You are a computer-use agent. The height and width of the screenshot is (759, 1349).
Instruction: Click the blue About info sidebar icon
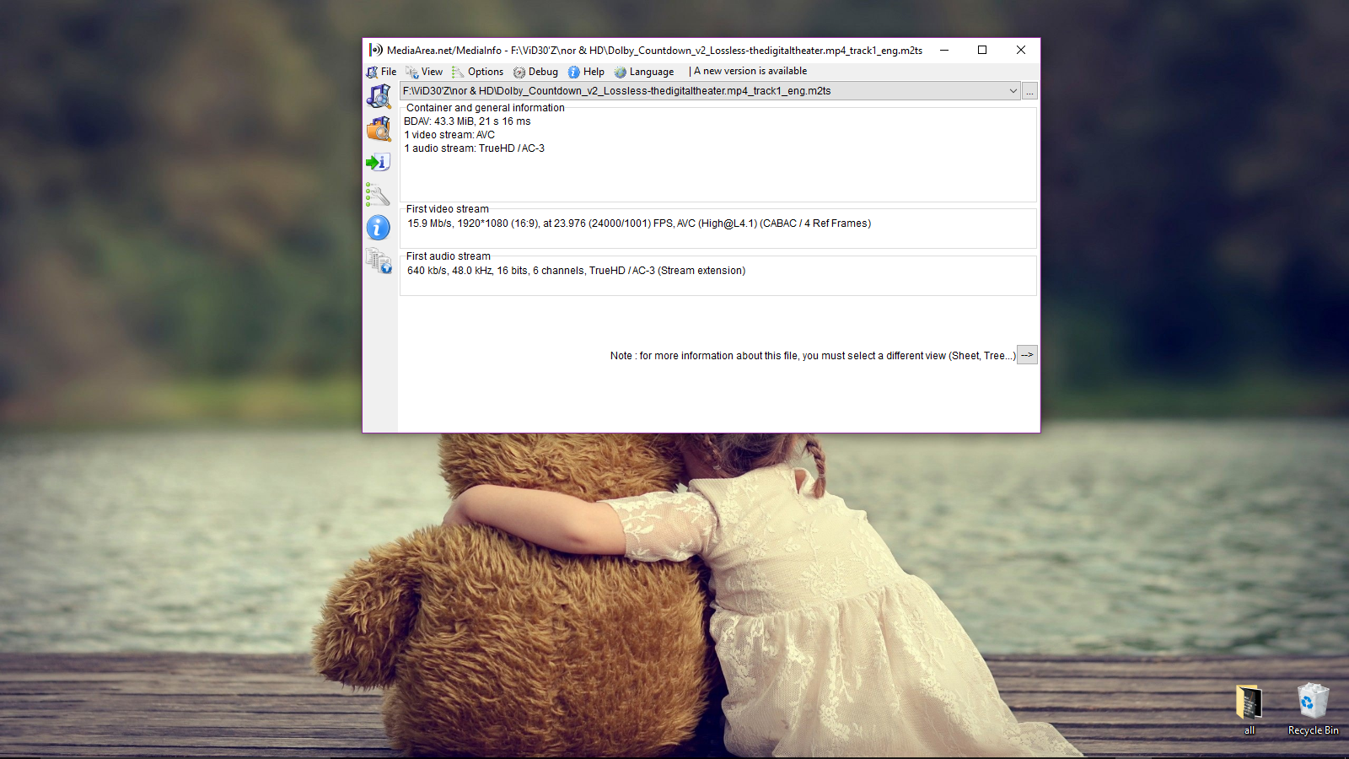coord(379,228)
